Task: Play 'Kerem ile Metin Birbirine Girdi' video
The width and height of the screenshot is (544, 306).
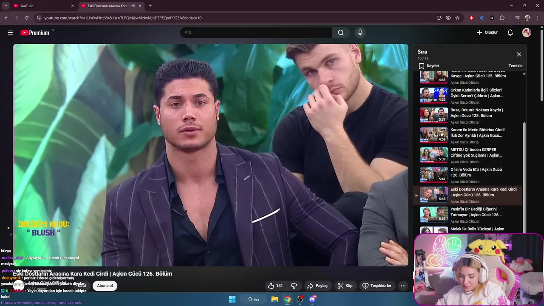Action: [467, 136]
